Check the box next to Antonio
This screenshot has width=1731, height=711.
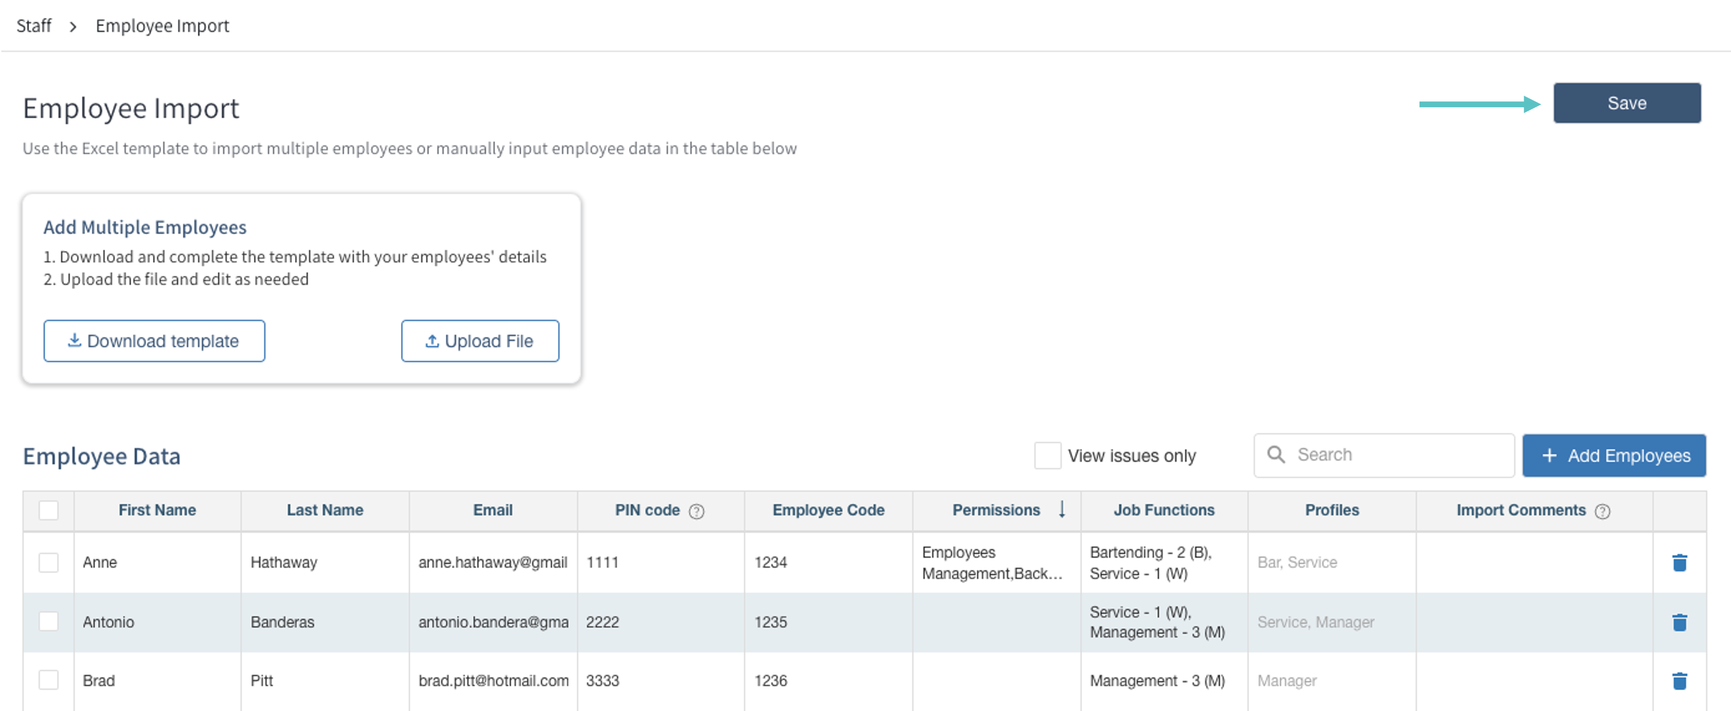point(48,621)
